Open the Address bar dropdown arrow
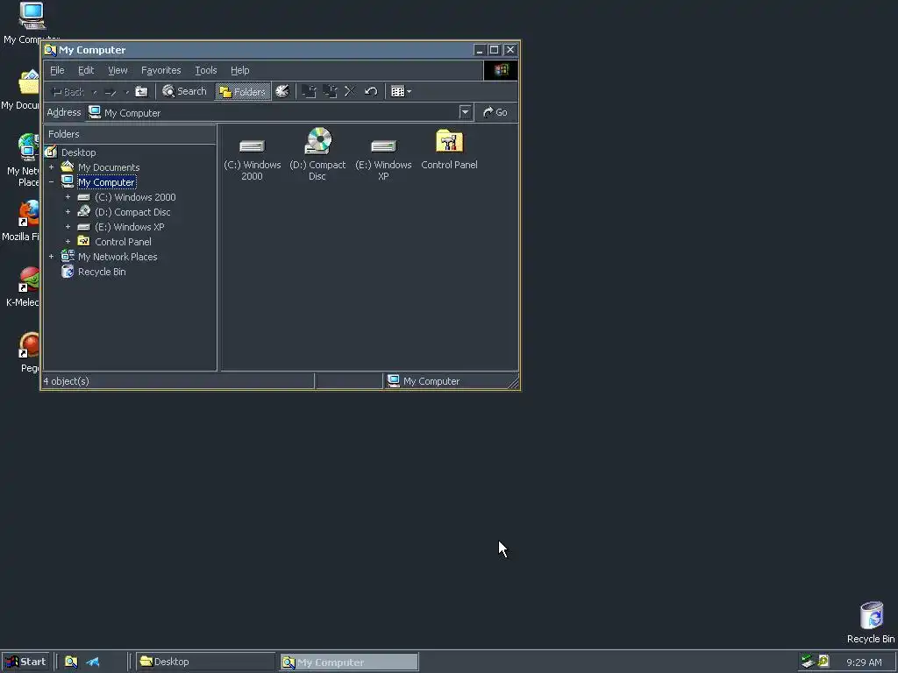Image resolution: width=898 pixels, height=673 pixels. tap(465, 112)
